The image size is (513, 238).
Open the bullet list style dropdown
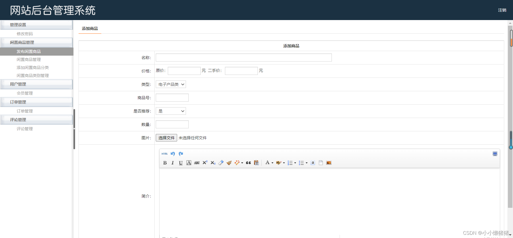coord(306,163)
